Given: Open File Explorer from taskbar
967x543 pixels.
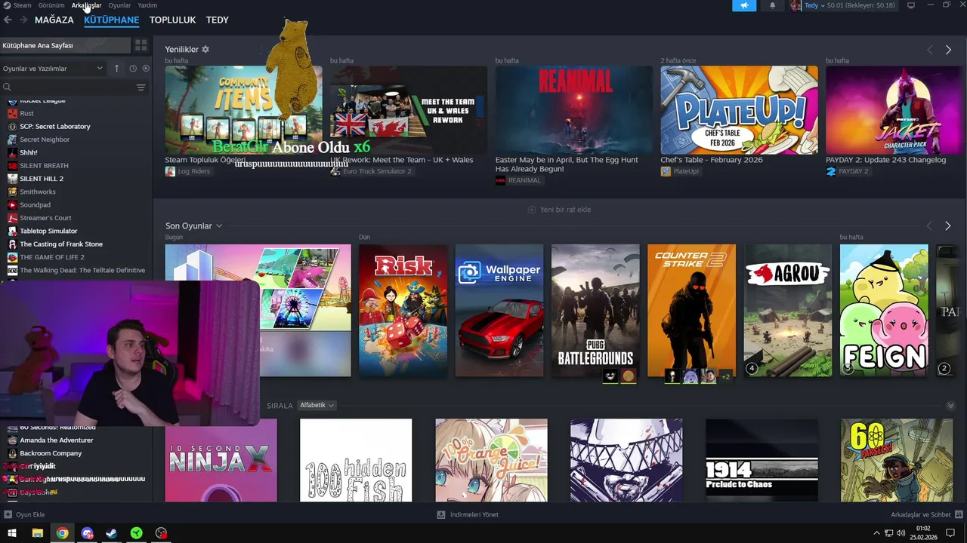Looking at the screenshot, I should tap(37, 533).
